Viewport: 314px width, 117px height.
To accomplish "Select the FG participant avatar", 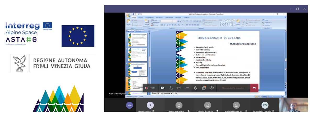I will coord(265,105).
